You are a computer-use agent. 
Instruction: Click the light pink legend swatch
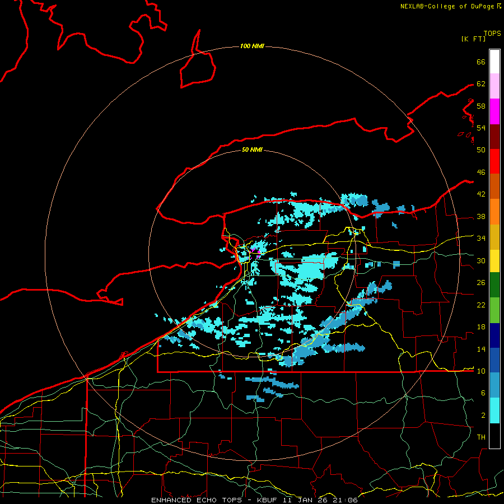[x=494, y=86]
